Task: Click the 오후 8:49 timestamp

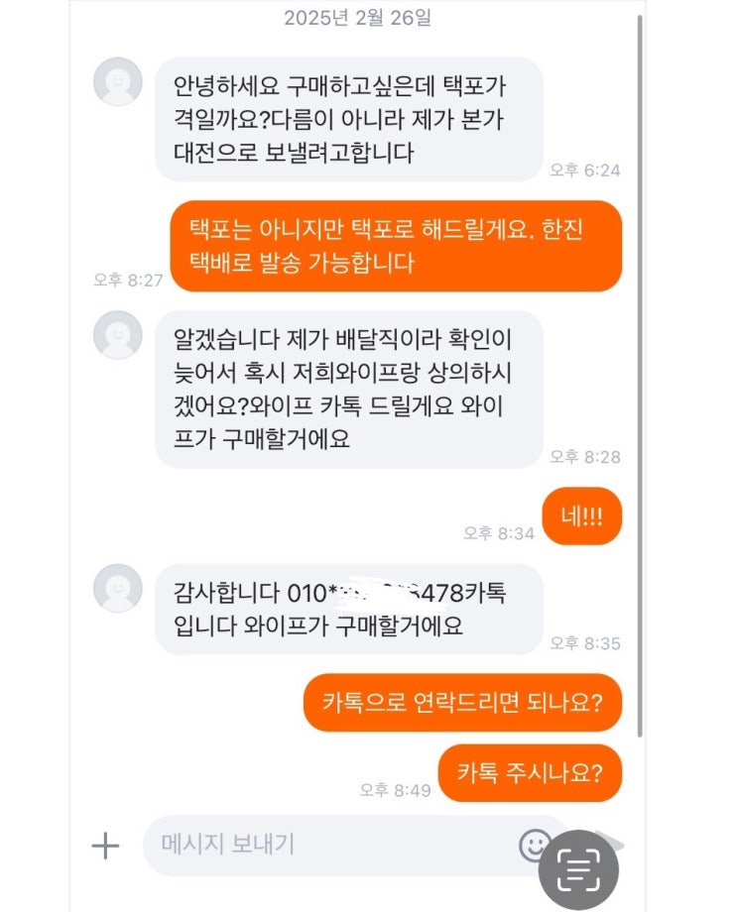Action: pyautogui.click(x=395, y=790)
